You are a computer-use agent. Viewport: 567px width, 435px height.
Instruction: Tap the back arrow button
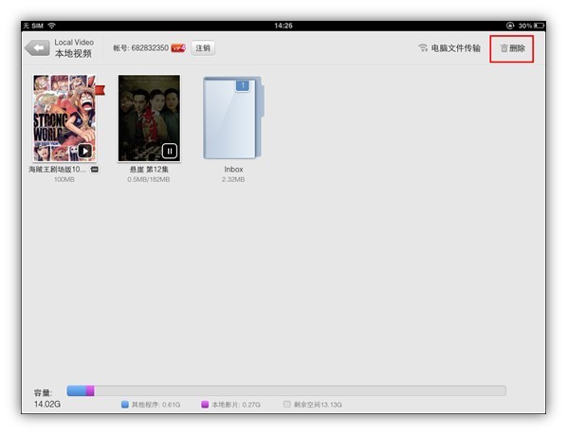(37, 47)
